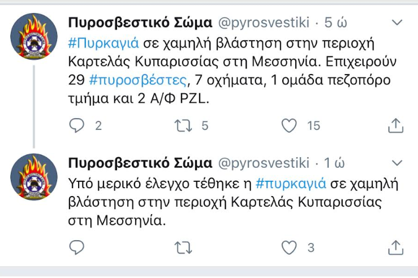This screenshot has height=278, width=418.
Task: Open the #Πυρκαγιά hashtag in the first tweet
Action: [x=104, y=43]
